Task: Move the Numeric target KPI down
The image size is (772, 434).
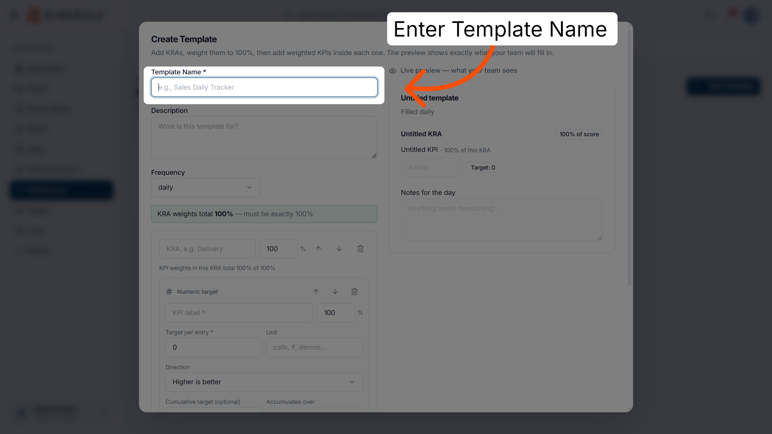Action: [x=335, y=292]
